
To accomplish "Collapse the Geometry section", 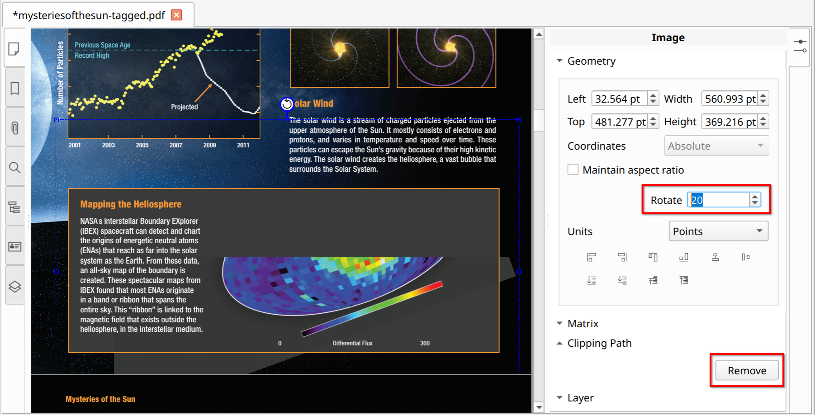I will pyautogui.click(x=559, y=61).
